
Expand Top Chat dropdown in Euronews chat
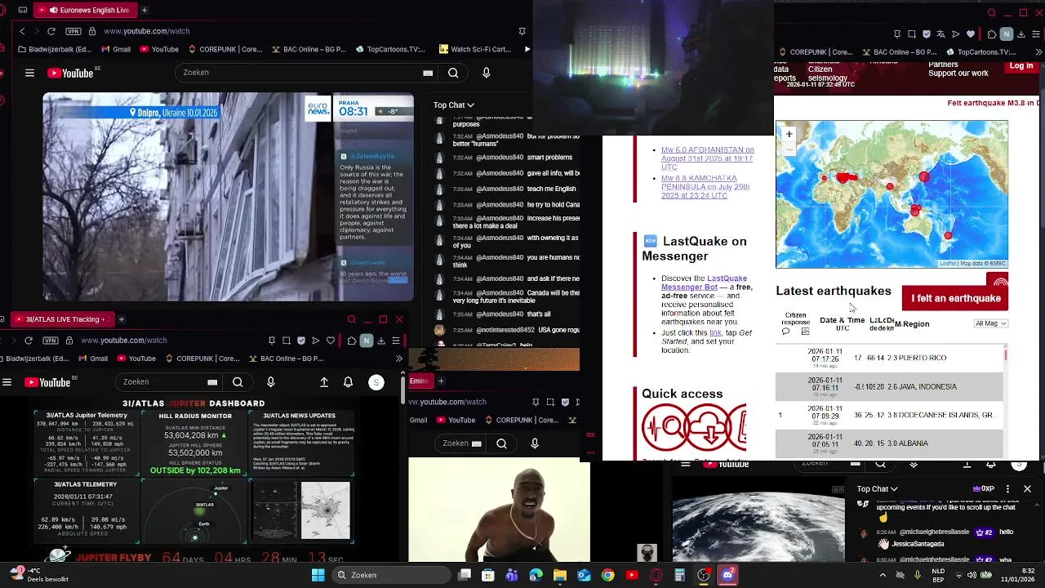click(453, 105)
